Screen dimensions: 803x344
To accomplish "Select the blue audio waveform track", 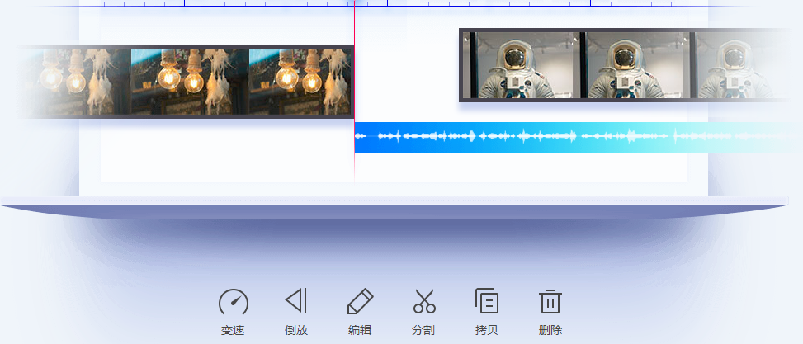I will point(579,137).
